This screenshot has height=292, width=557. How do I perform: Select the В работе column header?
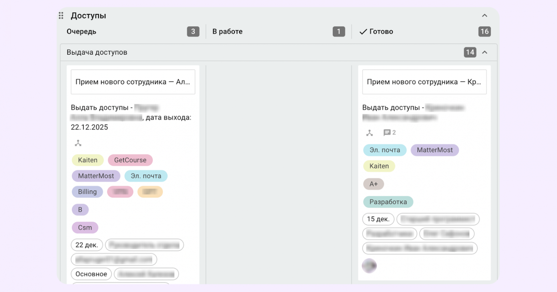tap(227, 32)
